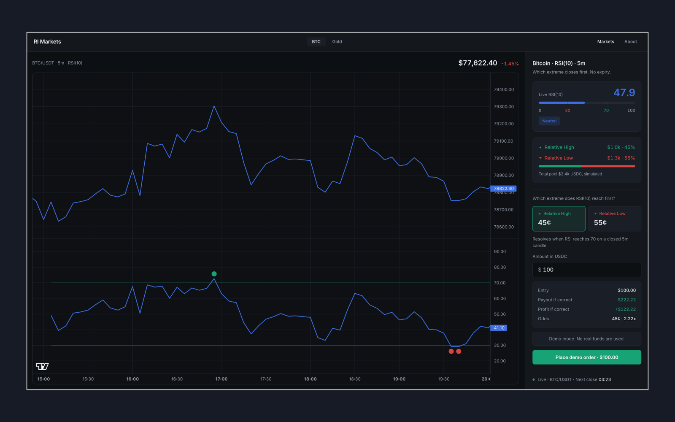Viewport: 675px width, 422px height.
Task: Click the Live RSI(10) gauge bar
Action: coord(586,103)
